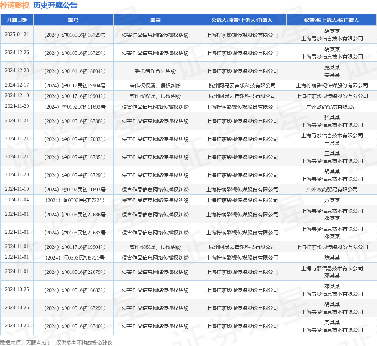Click 广州欧尚贸易有限公司 in the 2024-11-19 row
The image size is (377, 346).
tap(332, 190)
